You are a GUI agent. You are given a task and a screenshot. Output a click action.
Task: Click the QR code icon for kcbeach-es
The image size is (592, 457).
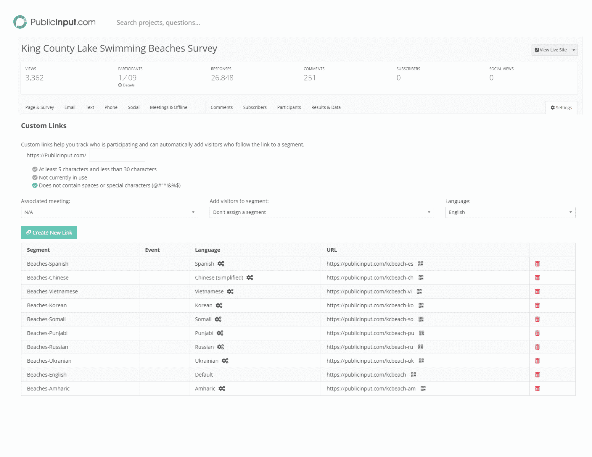point(420,264)
